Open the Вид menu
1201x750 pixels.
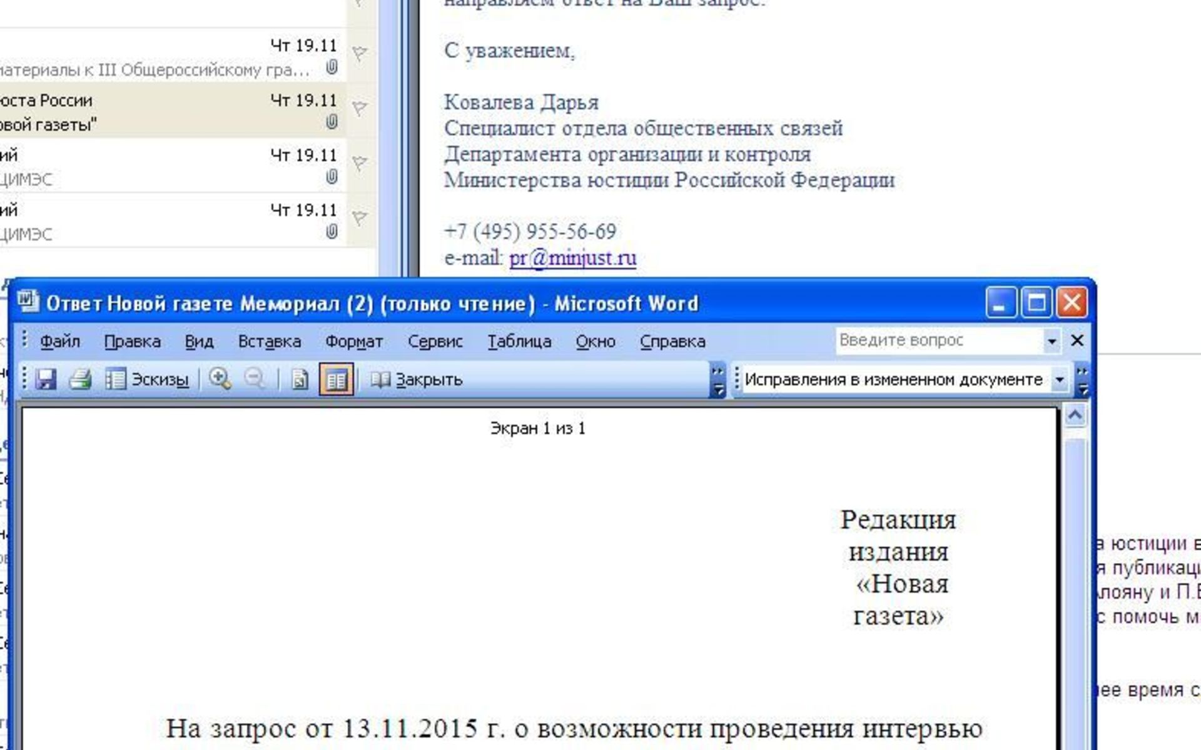click(x=200, y=341)
